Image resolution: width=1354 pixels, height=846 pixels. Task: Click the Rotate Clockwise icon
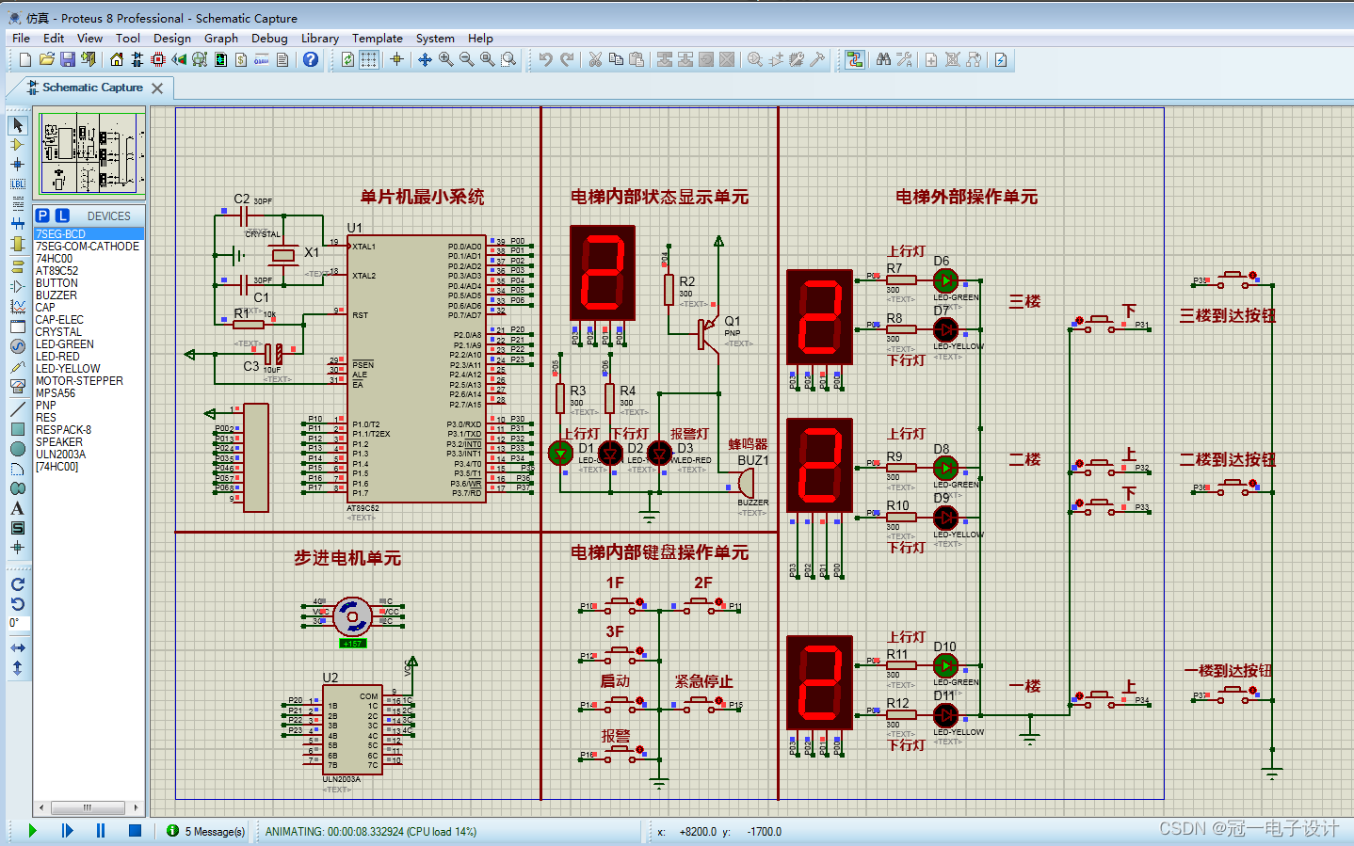(18, 584)
